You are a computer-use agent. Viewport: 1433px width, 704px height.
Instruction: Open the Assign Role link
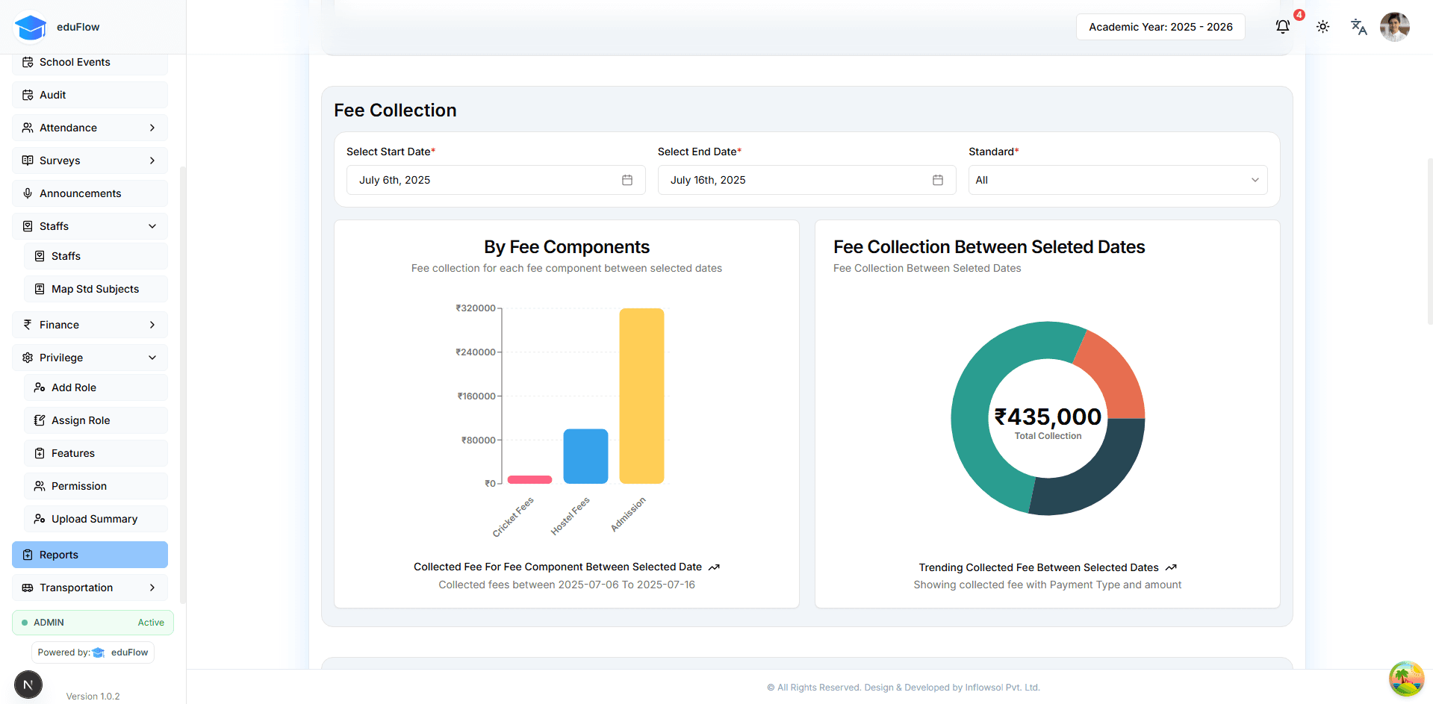point(81,420)
